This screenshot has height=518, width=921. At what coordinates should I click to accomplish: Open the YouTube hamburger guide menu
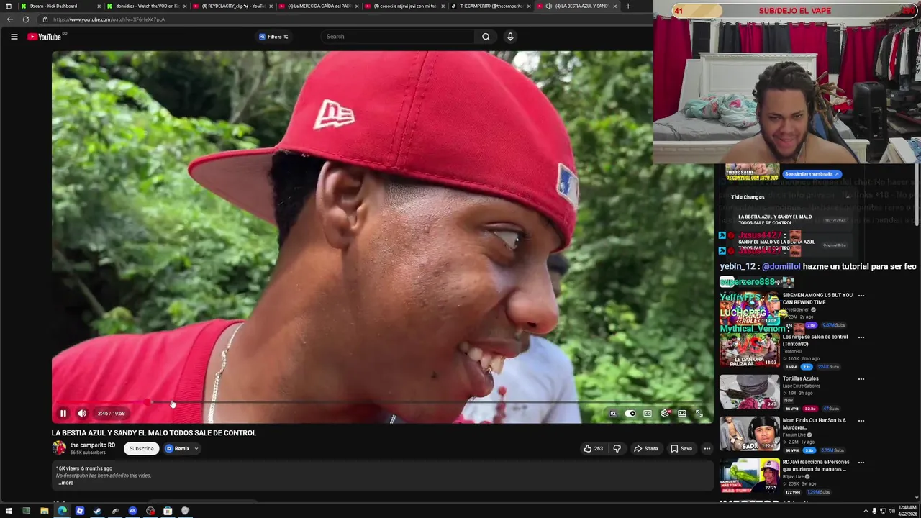[x=14, y=37]
